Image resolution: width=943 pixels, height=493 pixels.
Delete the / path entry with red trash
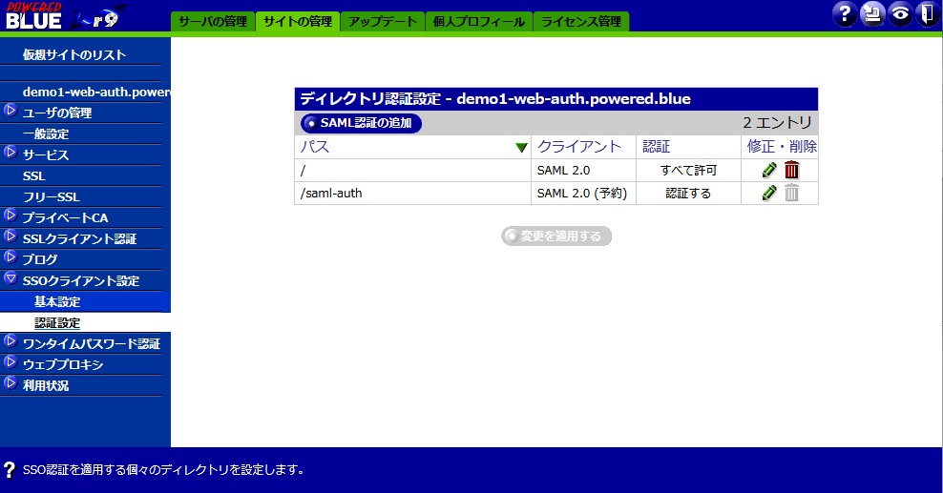click(x=791, y=170)
